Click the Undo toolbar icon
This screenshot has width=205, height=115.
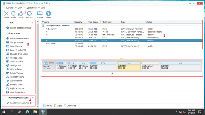[x=6, y=13]
